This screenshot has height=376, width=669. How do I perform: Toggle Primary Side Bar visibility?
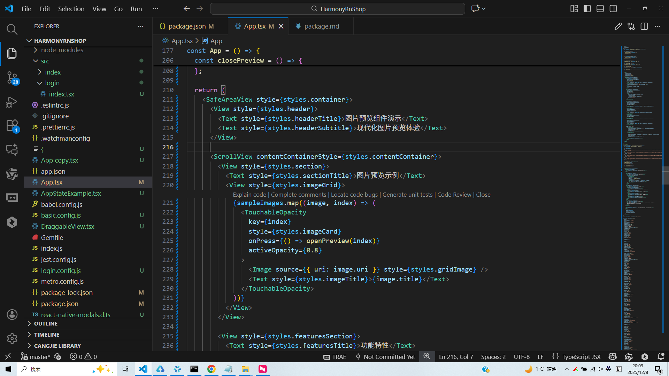587,9
